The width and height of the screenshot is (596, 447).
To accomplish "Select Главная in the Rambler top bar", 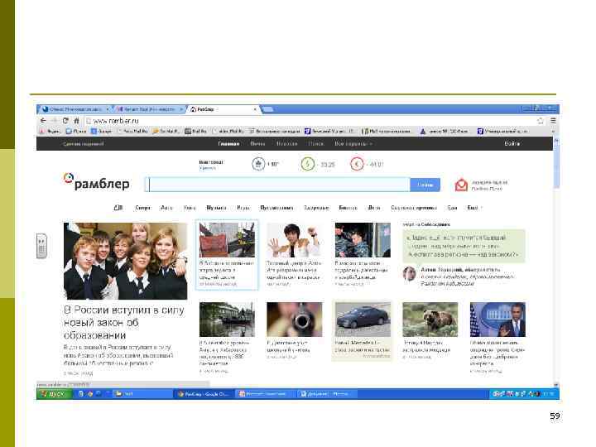I will pyautogui.click(x=228, y=144).
